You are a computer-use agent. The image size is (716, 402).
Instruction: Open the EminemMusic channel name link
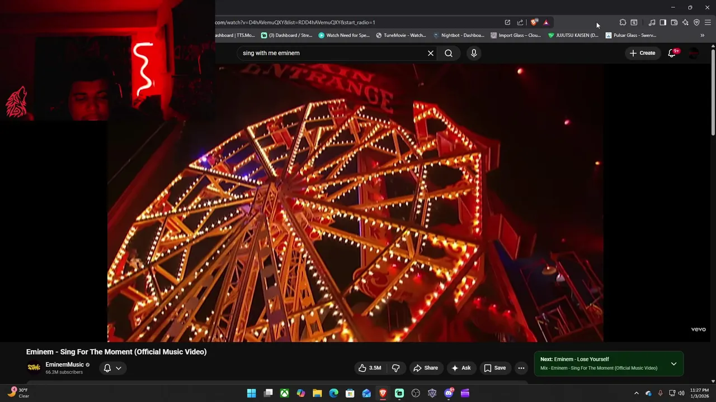[64, 365]
